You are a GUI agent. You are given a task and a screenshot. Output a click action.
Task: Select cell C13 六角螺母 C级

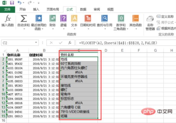click(79, 107)
